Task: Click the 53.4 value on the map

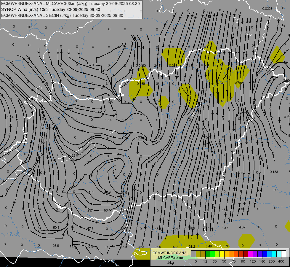Action: [107, 210]
